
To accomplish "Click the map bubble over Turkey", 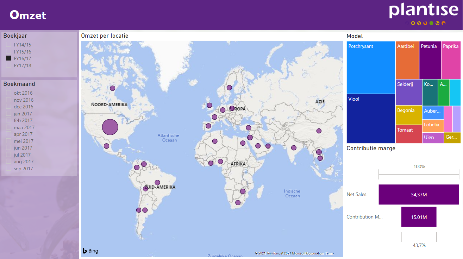I will click(x=248, y=128).
